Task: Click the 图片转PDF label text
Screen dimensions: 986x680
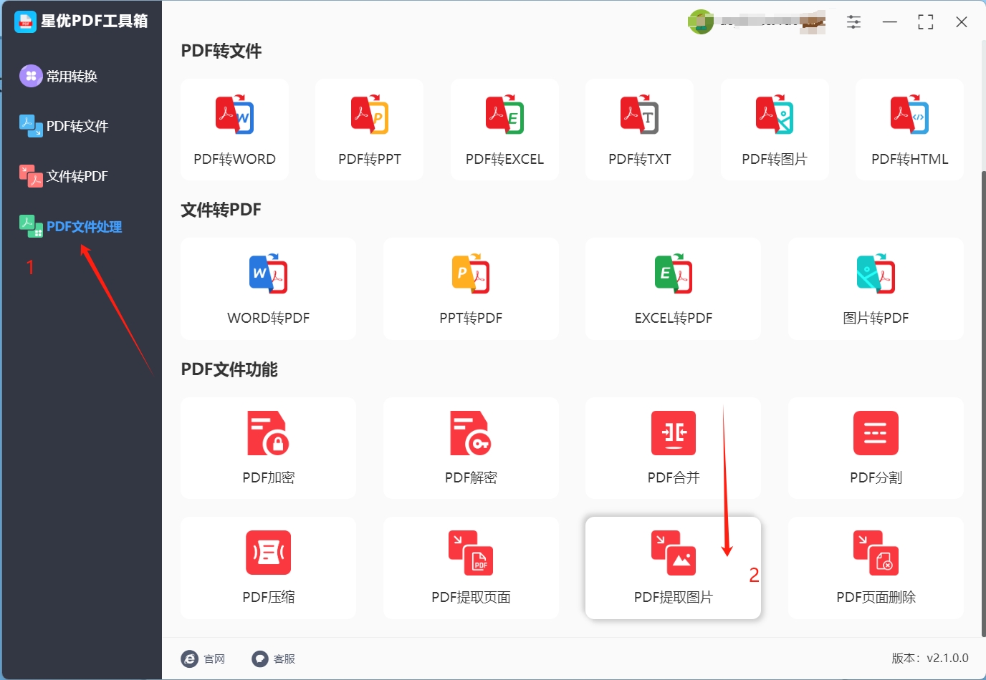Action: coord(876,318)
